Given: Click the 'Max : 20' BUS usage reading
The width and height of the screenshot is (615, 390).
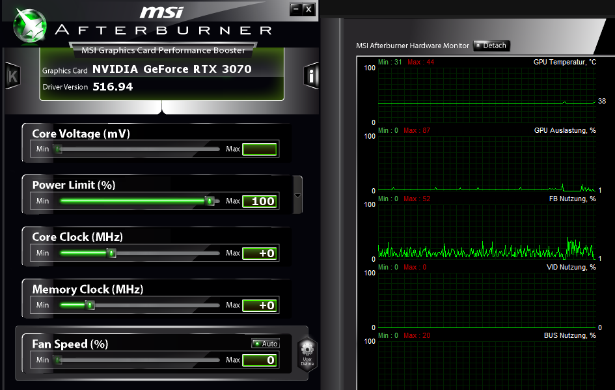Looking at the screenshot, I should coord(417,335).
